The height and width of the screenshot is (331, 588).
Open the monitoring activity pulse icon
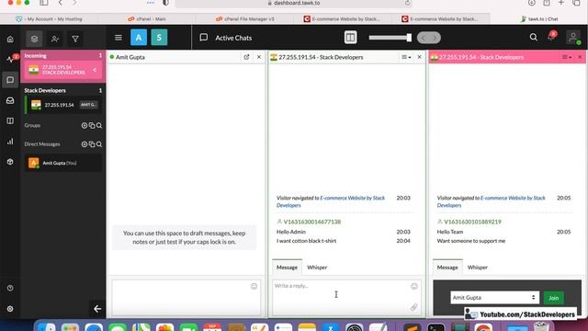tap(10, 59)
